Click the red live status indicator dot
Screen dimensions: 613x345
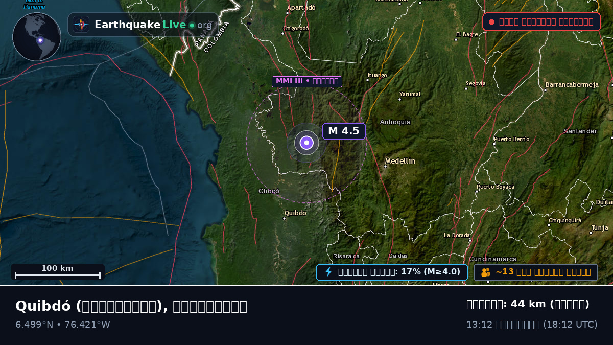(491, 22)
